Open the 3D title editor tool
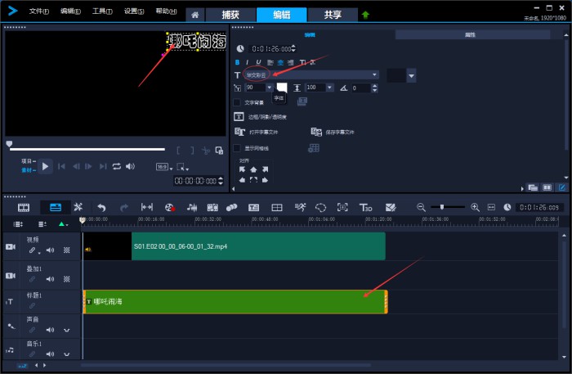 [x=365, y=208]
